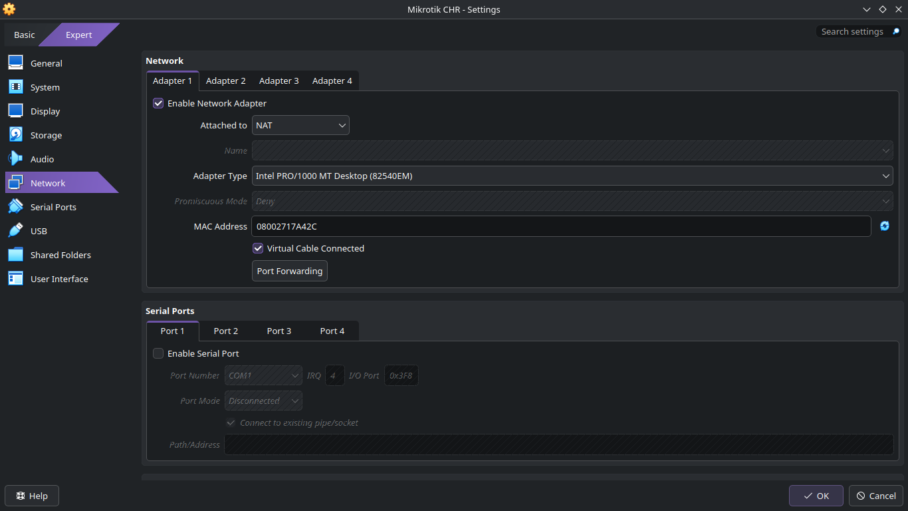Enable Serial Port checkbox

pyautogui.click(x=158, y=353)
